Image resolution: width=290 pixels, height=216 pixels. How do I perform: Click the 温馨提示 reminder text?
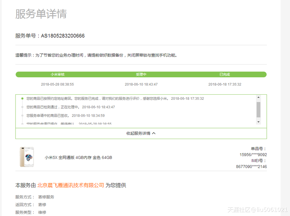tap(96, 55)
